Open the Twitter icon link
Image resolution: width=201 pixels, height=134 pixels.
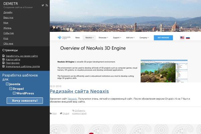(x=43, y=5)
